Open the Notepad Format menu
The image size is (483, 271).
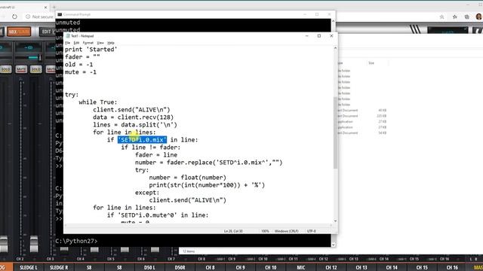coord(88,43)
